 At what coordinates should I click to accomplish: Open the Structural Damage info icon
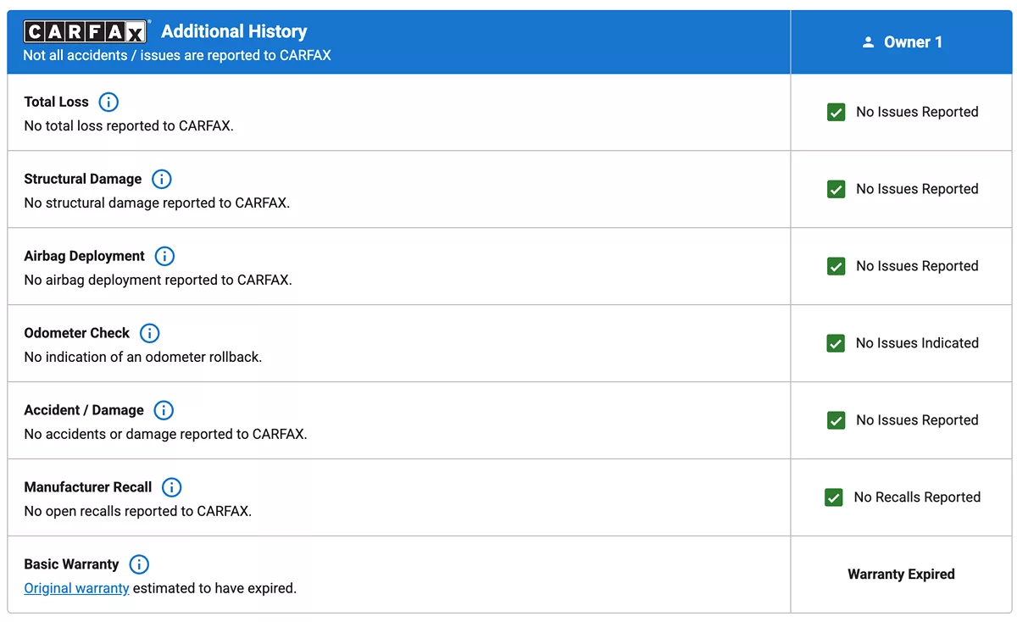[x=161, y=179]
